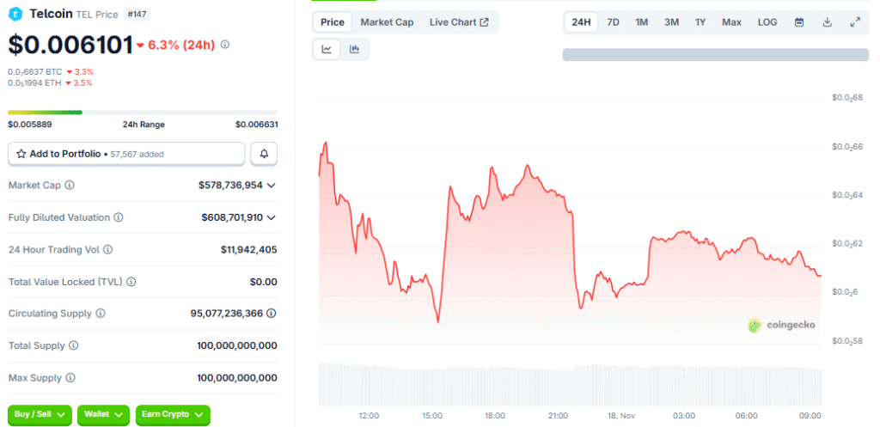Select the 1Y time range
The height and width of the screenshot is (427, 880).
click(700, 22)
